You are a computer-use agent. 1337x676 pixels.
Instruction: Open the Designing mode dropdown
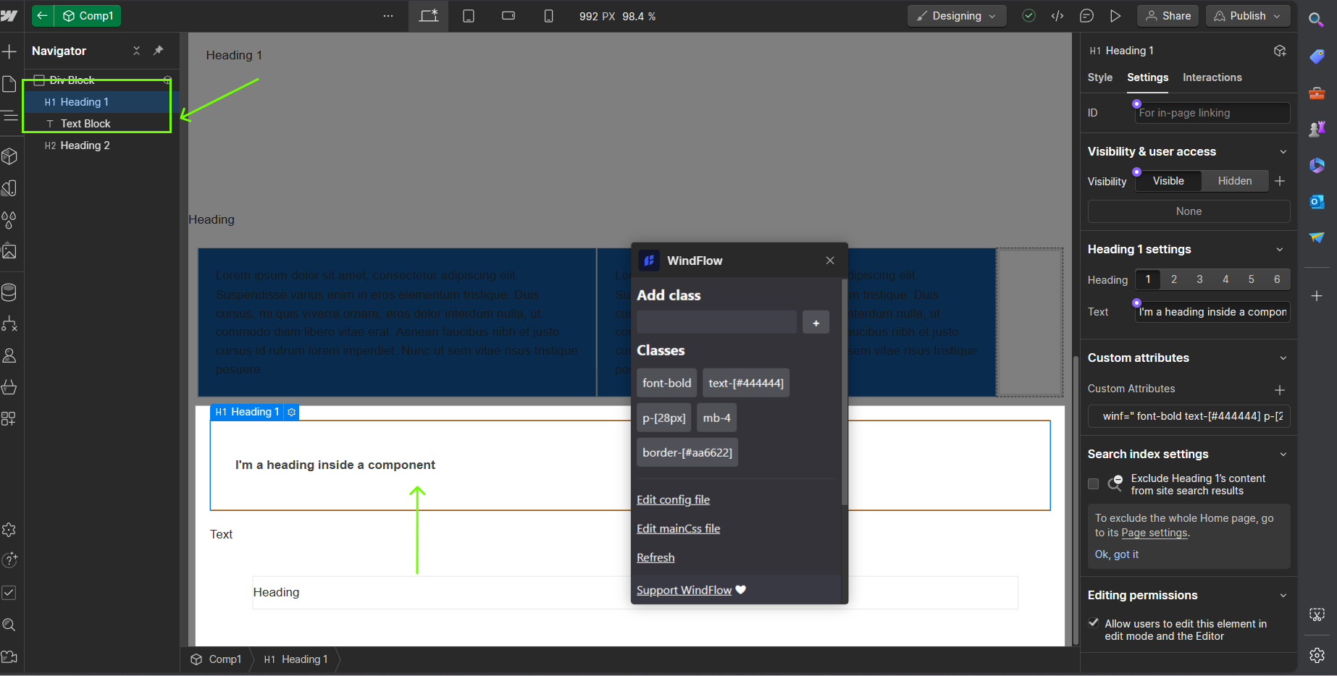coord(956,16)
